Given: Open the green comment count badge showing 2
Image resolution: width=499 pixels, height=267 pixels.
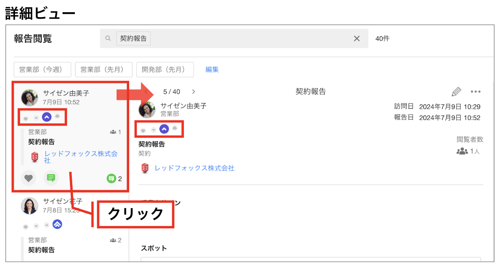Looking at the screenshot, I should pos(111,179).
